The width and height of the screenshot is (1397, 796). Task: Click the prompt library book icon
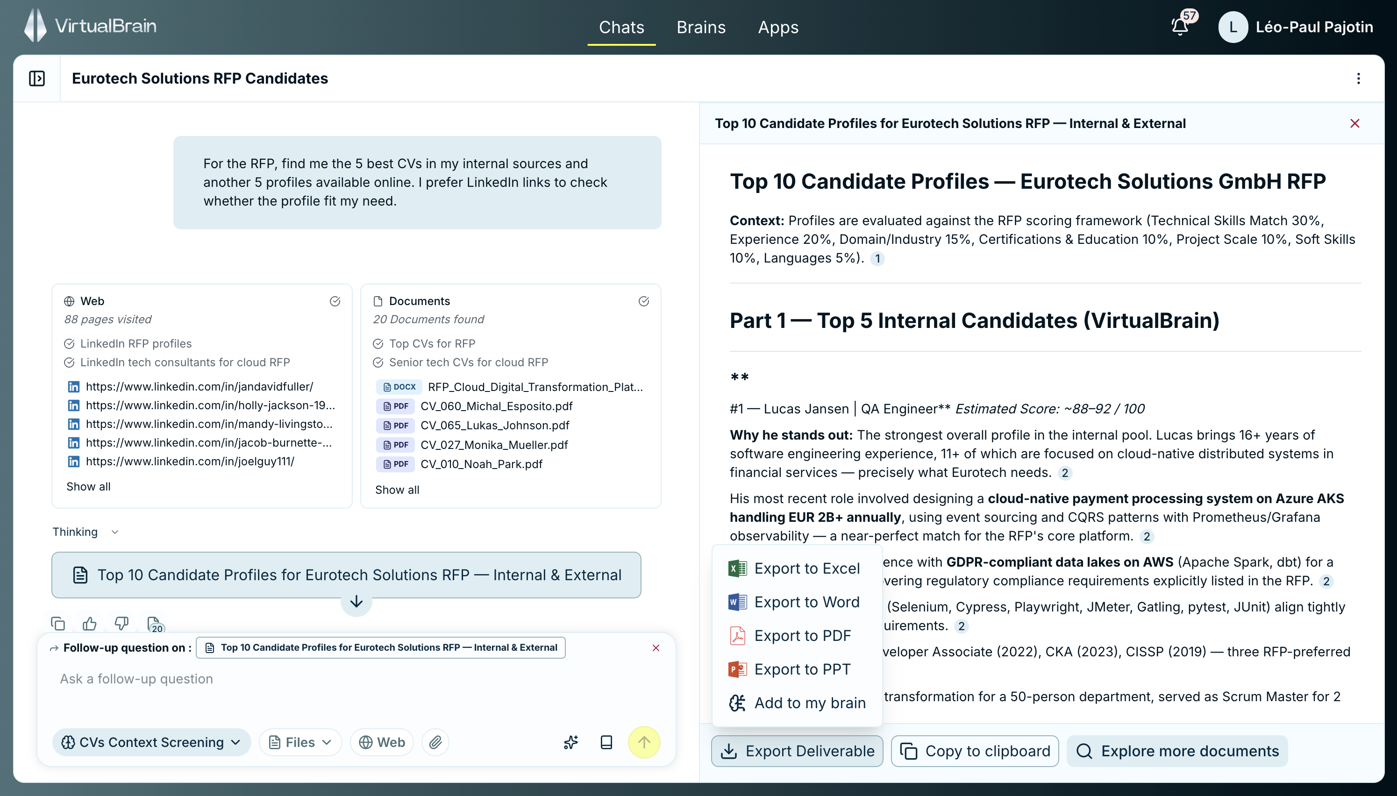pyautogui.click(x=606, y=742)
